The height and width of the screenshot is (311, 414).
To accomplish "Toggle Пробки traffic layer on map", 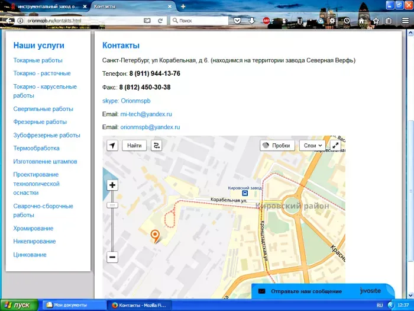I will tap(277, 146).
